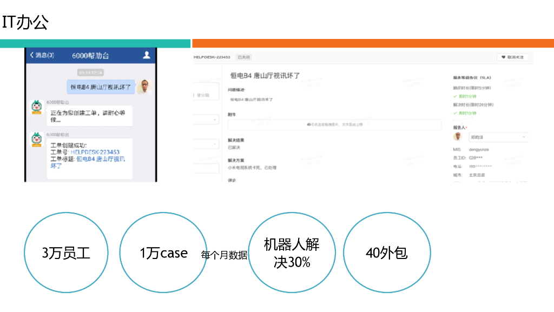Open the lower selector field in the ticket sidebar

[x=215, y=144]
